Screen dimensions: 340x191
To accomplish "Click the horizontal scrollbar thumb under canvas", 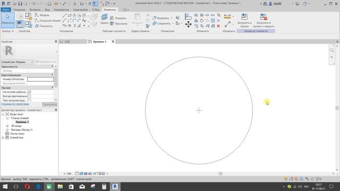I will click(220, 173).
